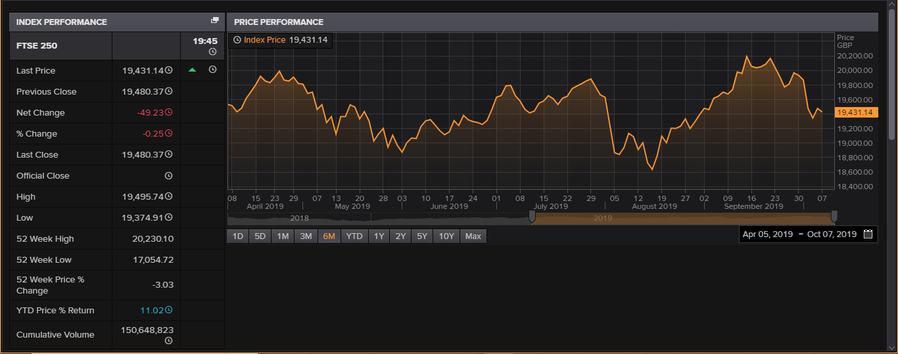
Task: Click the clock icon under 19:45
Action: [212, 52]
